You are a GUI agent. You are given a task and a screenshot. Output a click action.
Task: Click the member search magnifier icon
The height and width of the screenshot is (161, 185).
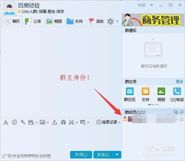(x=182, y=112)
